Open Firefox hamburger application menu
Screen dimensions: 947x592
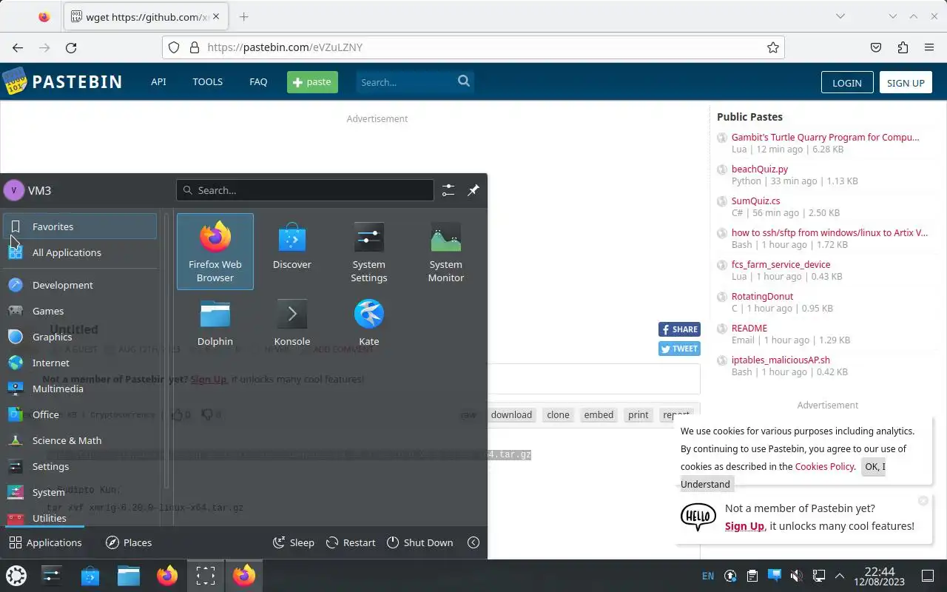[x=929, y=47]
